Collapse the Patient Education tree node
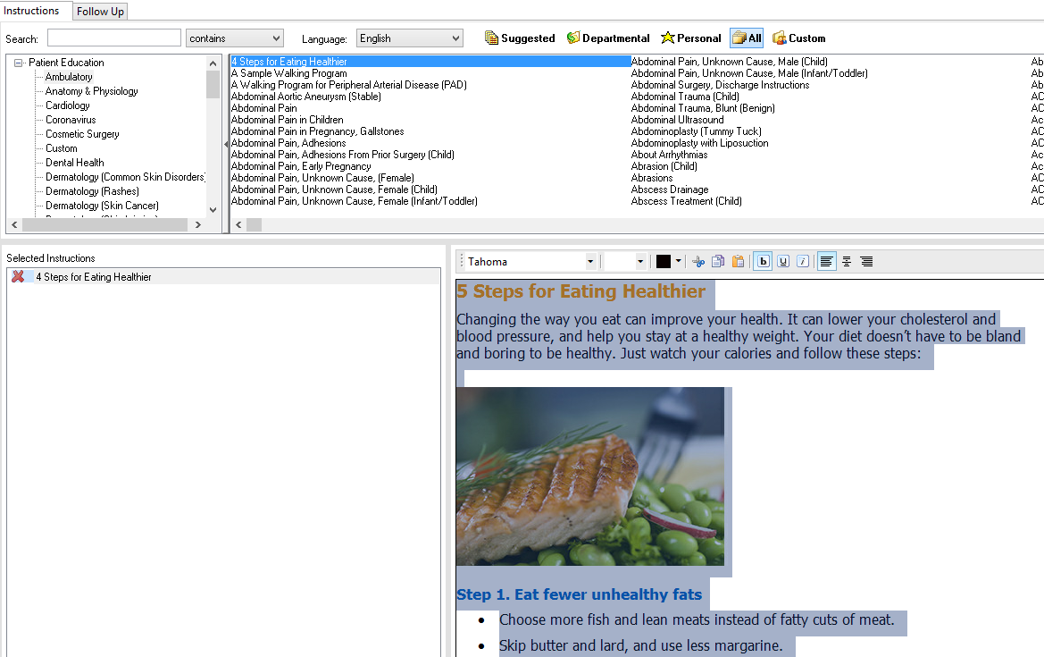Screen dimensions: 1044x657 click(x=19, y=63)
